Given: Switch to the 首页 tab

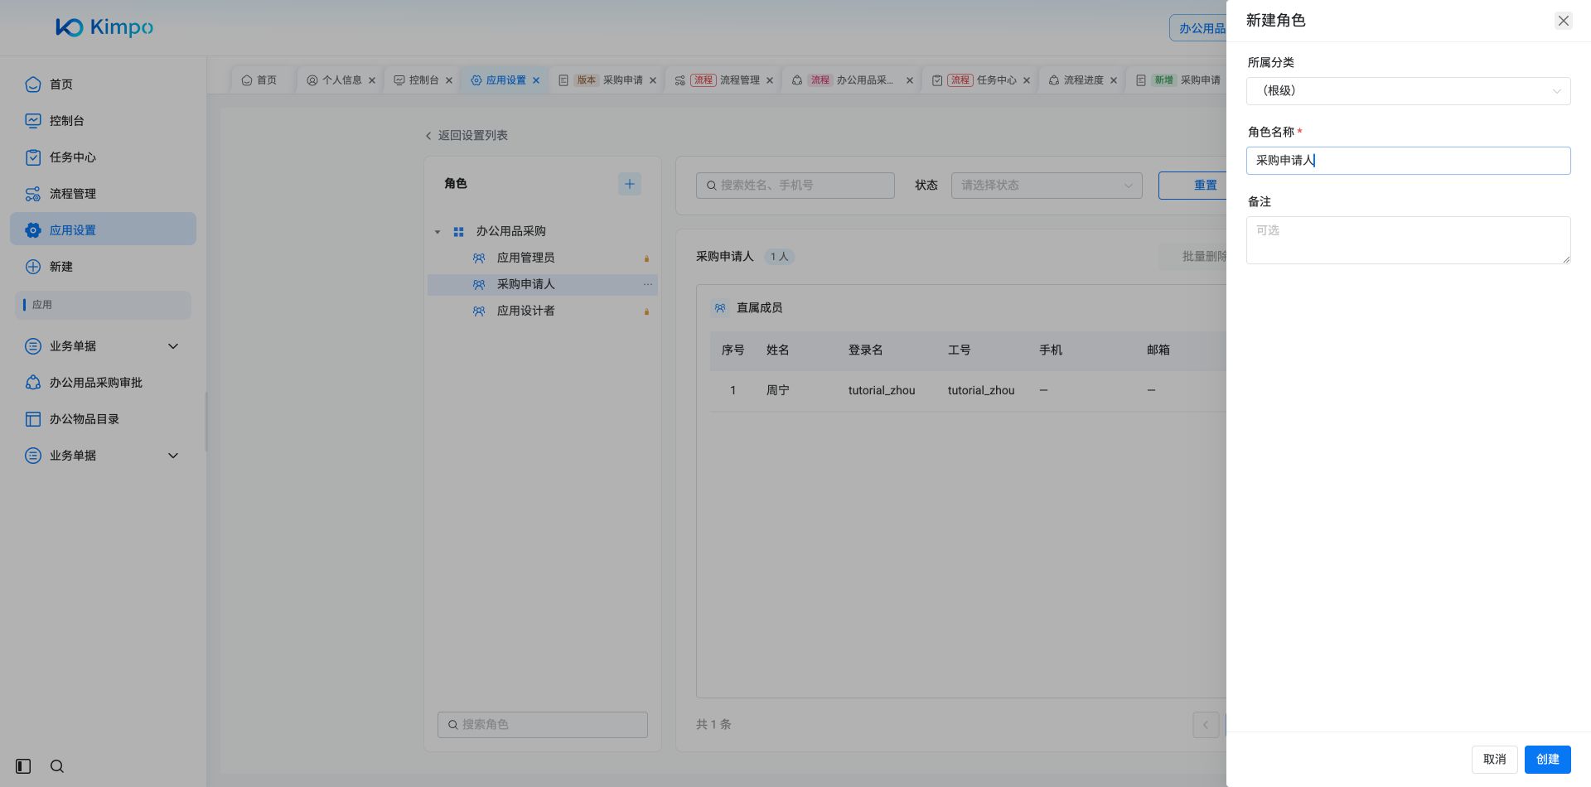Looking at the screenshot, I should point(259,80).
